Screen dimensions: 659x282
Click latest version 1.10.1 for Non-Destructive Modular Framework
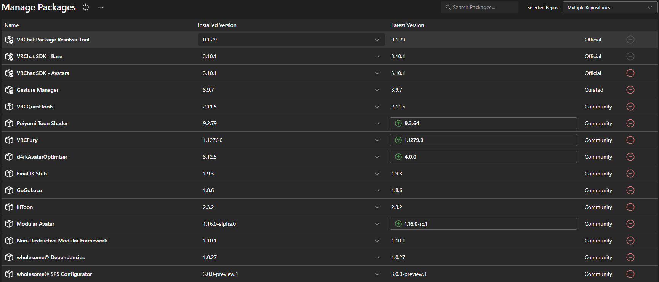[x=398, y=241]
